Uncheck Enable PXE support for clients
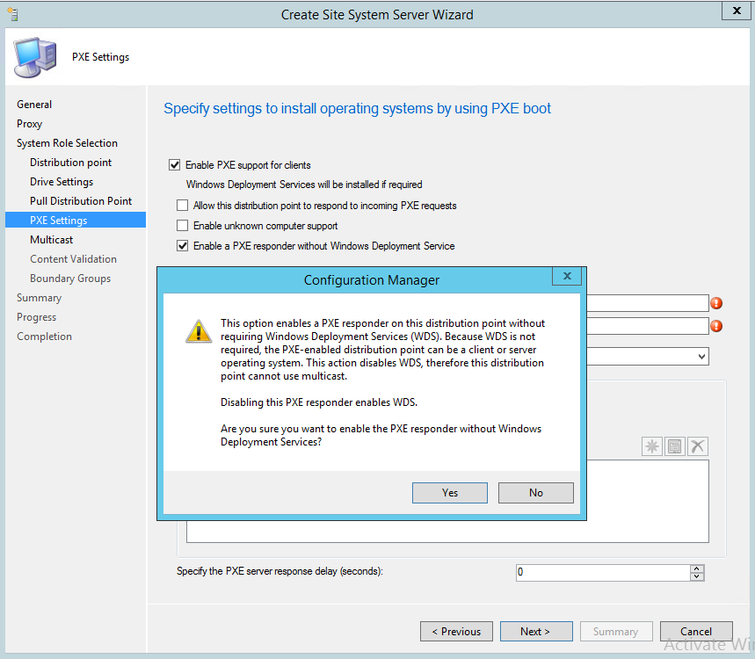755x659 pixels. click(x=175, y=164)
